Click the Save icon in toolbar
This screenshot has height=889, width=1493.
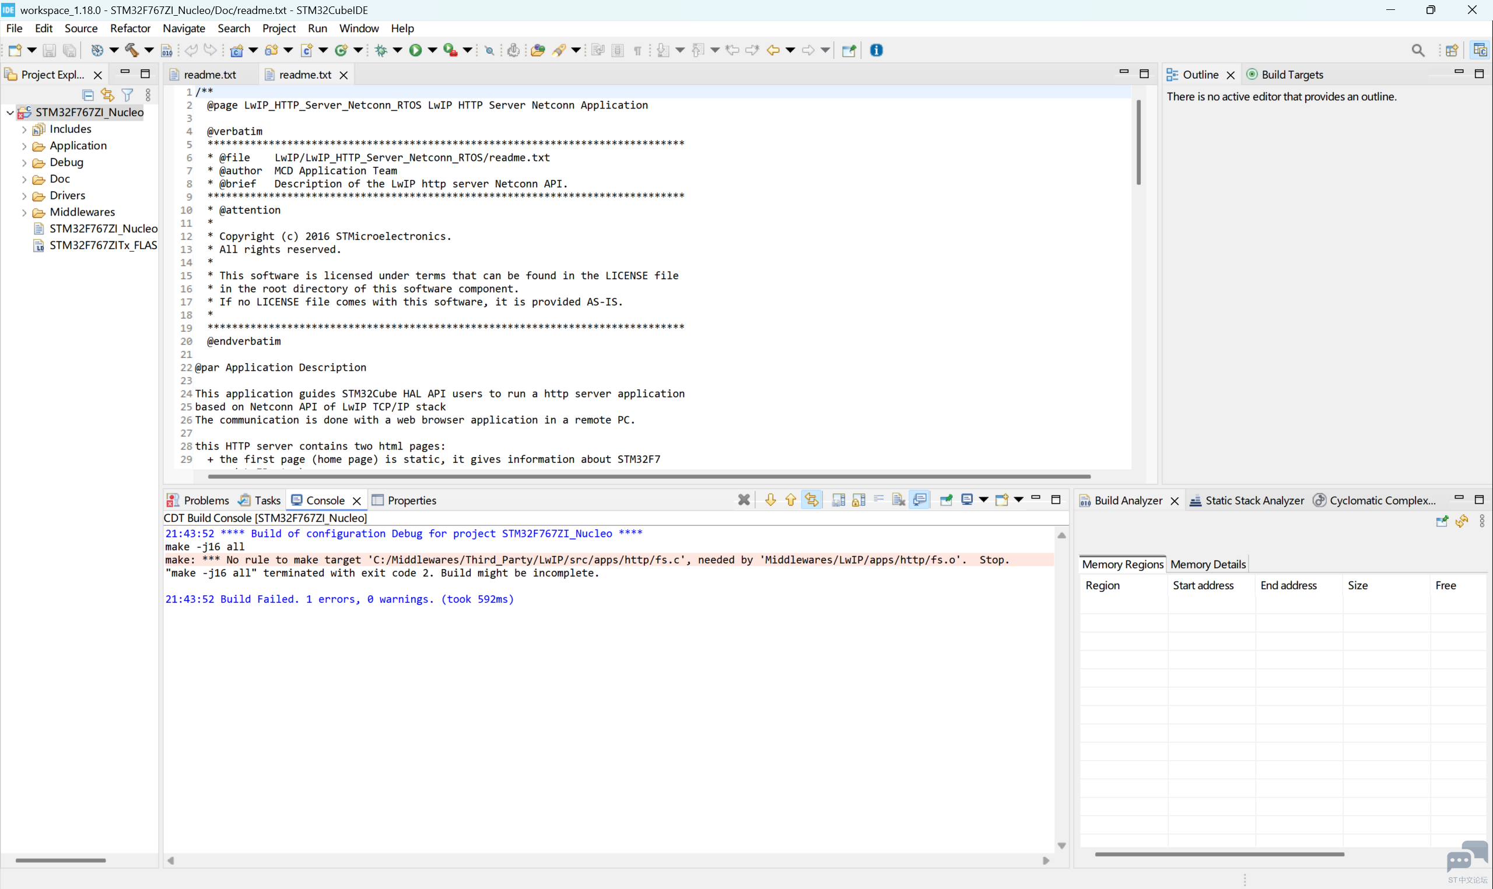[x=49, y=50]
